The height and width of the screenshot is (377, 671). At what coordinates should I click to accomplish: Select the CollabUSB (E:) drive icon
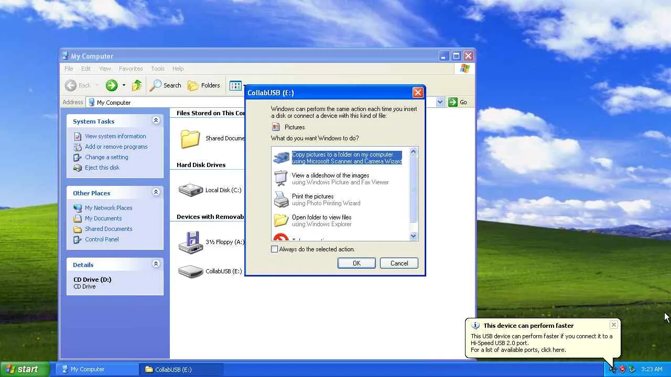[x=190, y=271]
